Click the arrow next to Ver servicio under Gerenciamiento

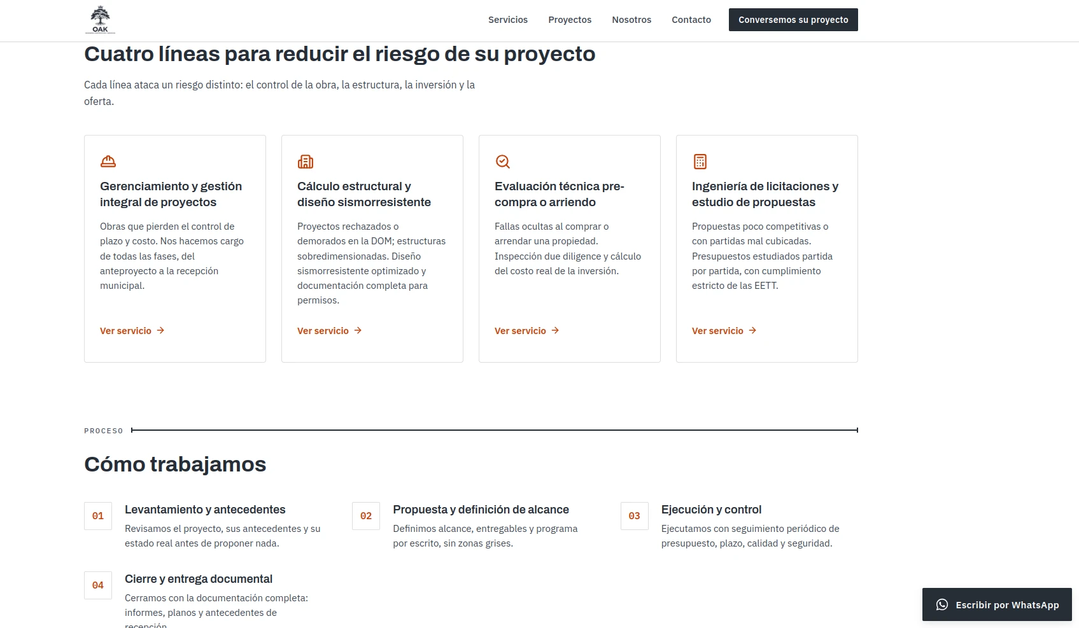(x=160, y=330)
